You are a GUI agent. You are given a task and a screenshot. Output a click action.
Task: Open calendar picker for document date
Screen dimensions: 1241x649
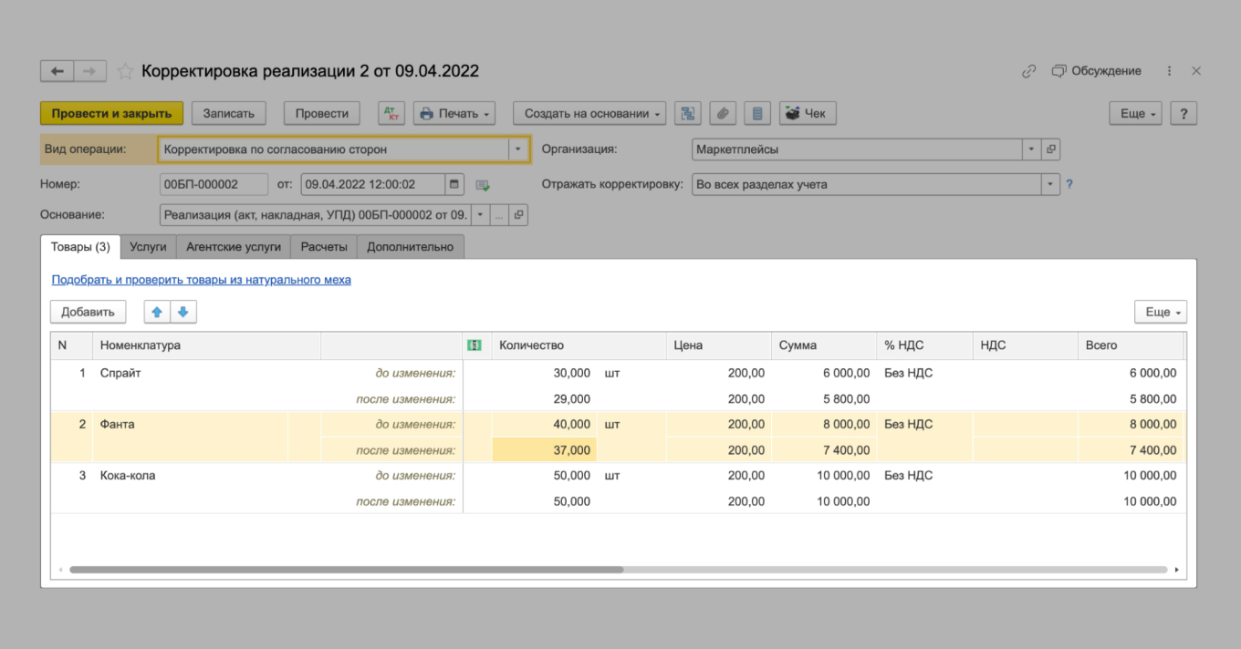[454, 184]
